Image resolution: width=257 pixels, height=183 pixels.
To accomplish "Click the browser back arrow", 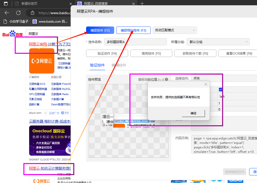I will [x=7, y=13].
